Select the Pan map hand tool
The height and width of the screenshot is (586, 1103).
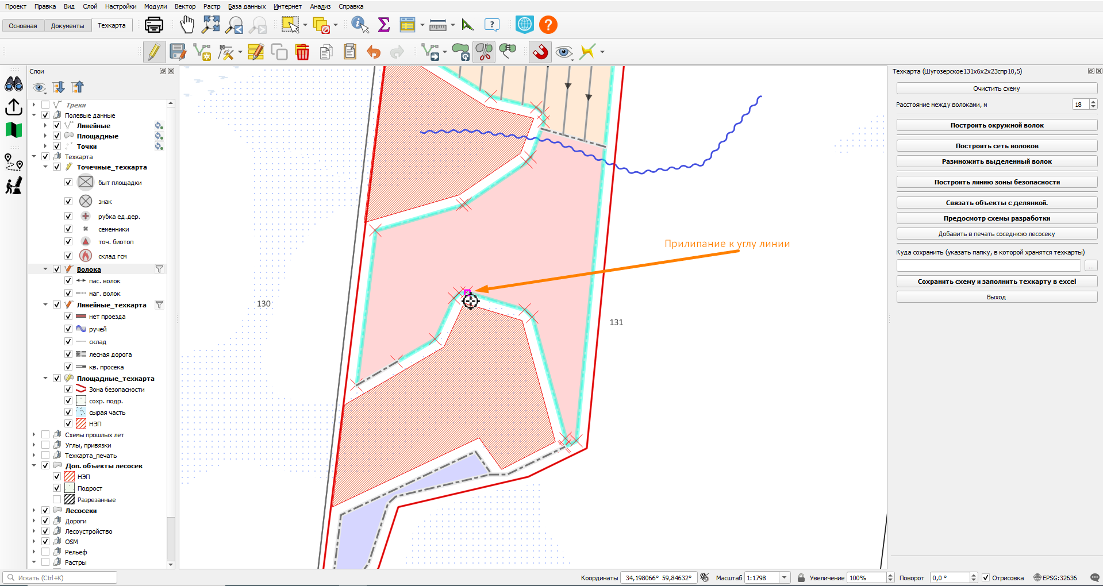tap(187, 25)
